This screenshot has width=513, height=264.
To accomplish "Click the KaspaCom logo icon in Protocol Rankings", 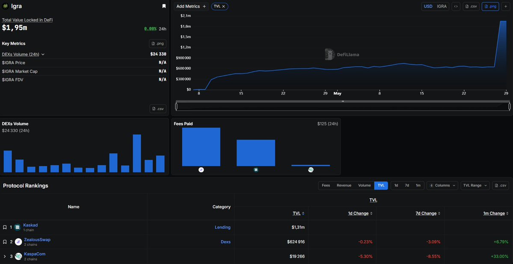I will click(18, 256).
